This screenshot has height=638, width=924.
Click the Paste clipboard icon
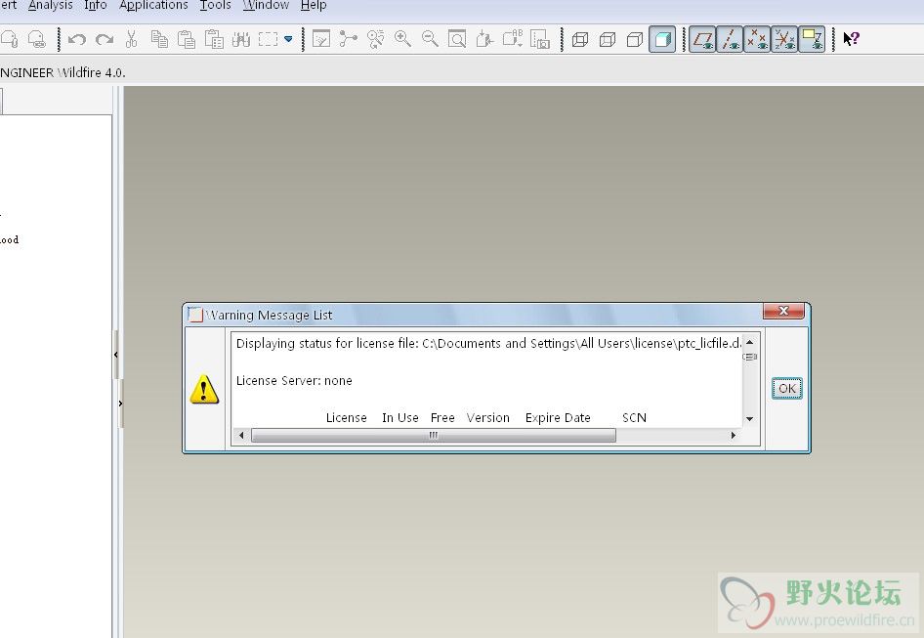(187, 39)
